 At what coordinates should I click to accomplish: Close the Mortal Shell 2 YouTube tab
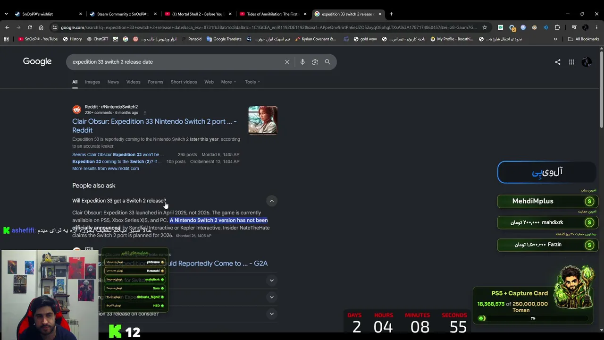230,14
